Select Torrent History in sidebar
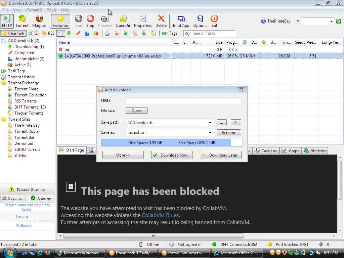 tap(21, 77)
